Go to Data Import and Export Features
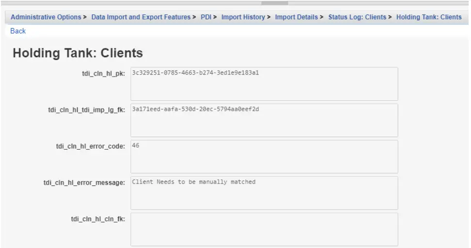 tap(141, 17)
